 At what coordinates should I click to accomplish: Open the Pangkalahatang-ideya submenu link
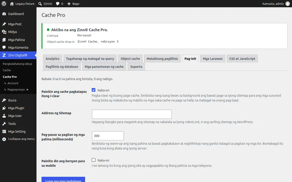(17, 64)
